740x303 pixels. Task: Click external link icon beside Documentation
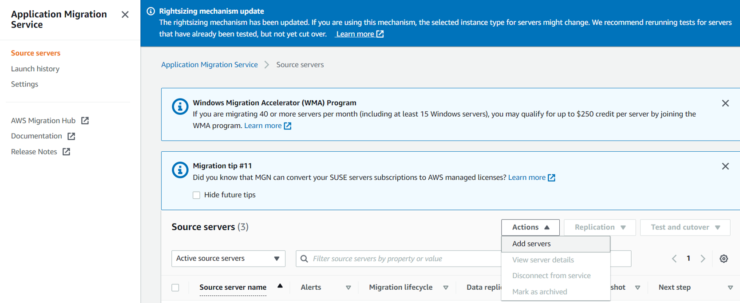71,136
